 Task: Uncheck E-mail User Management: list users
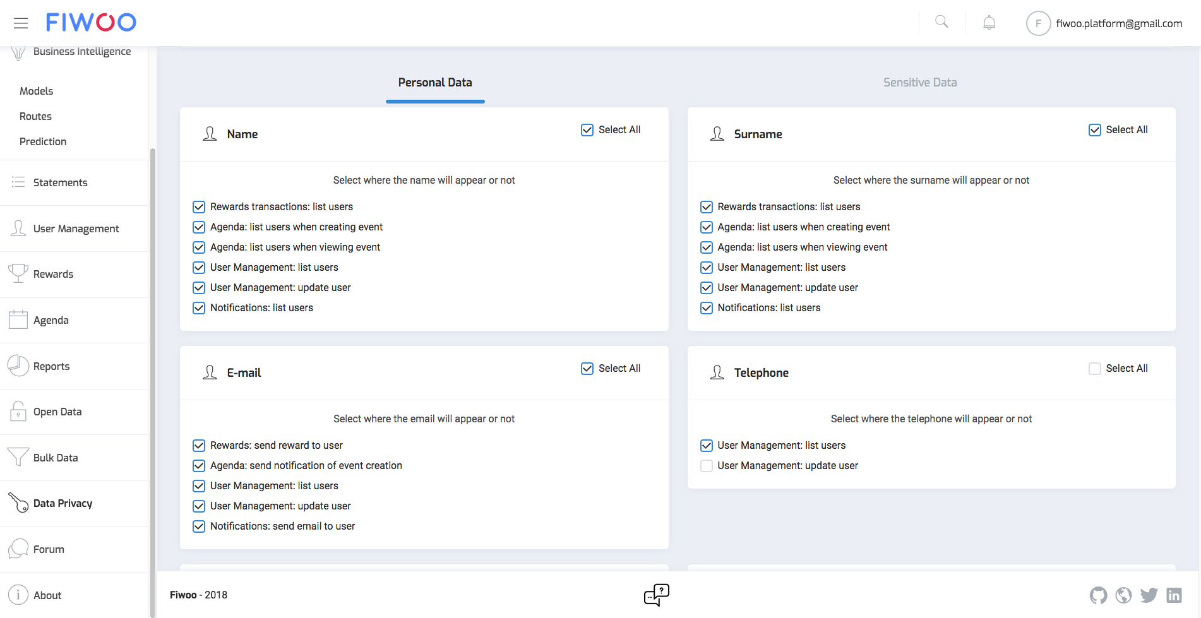click(199, 486)
